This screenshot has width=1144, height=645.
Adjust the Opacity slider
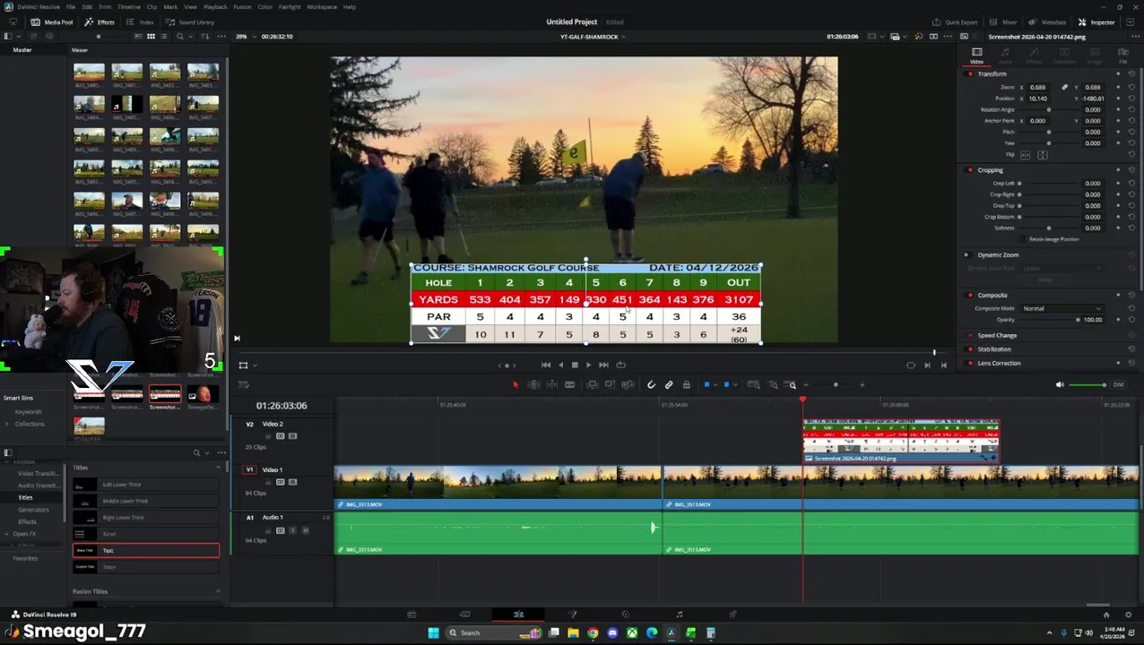1050,320
